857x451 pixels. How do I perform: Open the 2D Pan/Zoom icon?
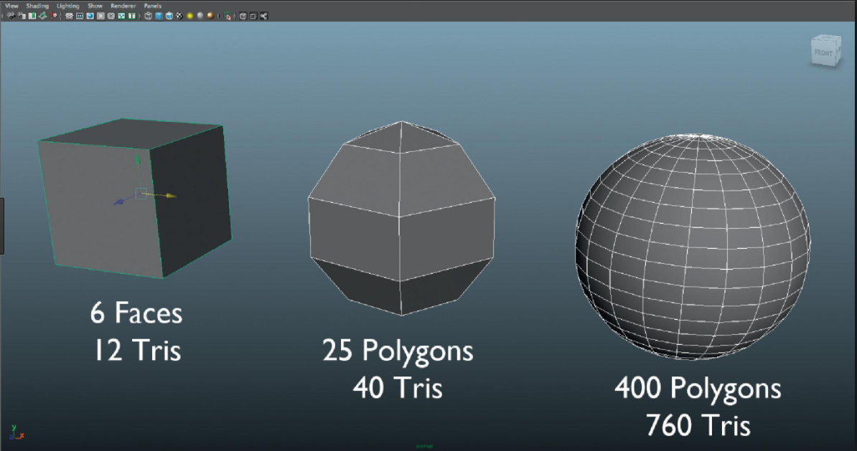point(52,15)
